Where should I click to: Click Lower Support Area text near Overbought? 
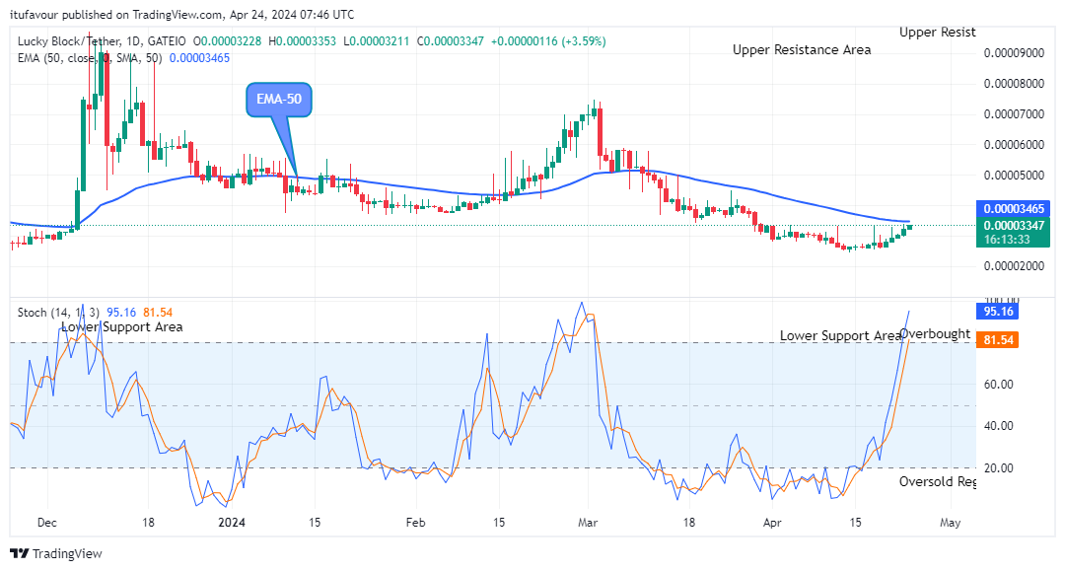point(840,335)
